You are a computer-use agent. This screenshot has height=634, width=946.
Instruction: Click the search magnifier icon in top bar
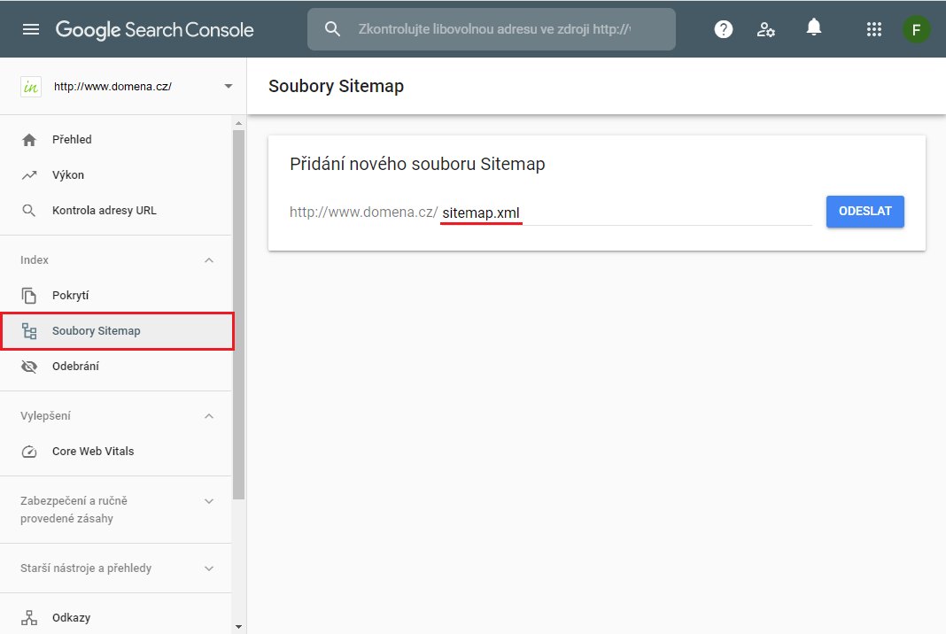coord(332,29)
